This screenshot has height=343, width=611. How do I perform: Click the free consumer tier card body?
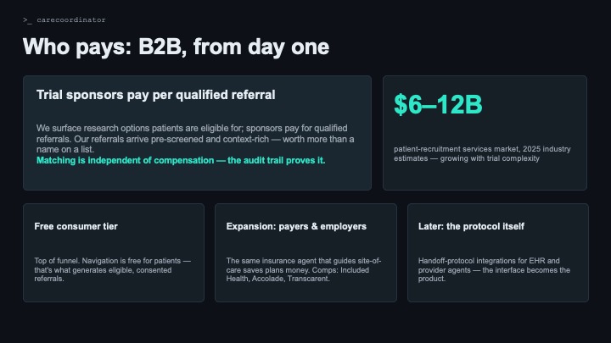point(114,291)
